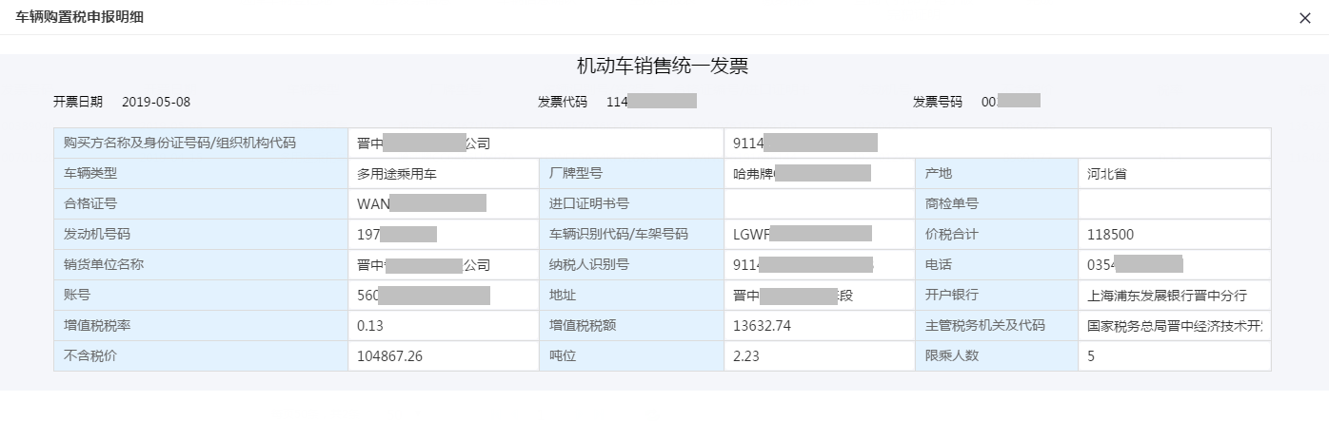Select the 增值税税额 value 13632.74

click(x=762, y=326)
